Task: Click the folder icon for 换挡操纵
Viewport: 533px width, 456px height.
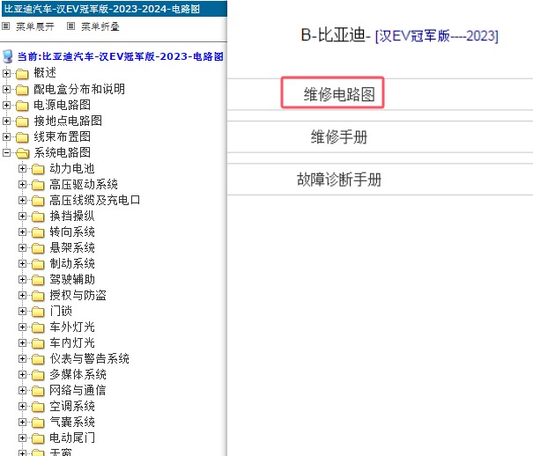Action: (38, 217)
